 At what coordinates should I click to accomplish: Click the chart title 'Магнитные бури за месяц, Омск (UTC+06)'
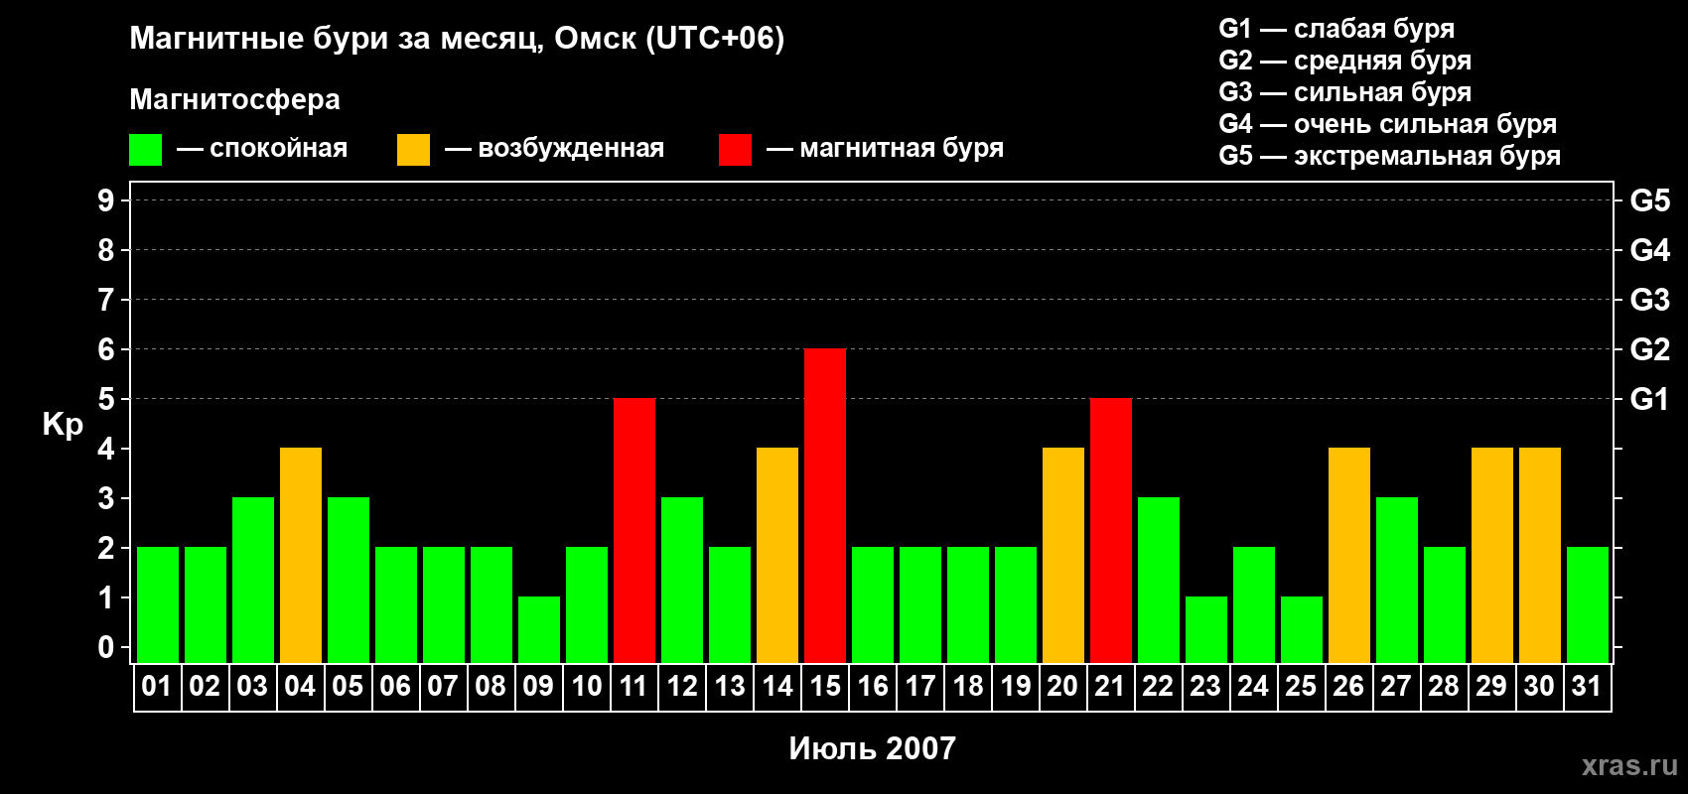pos(457,39)
